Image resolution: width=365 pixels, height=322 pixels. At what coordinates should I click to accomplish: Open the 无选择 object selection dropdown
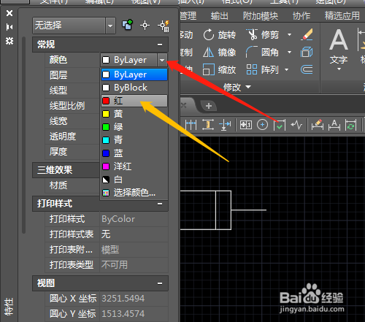pyautogui.click(x=110, y=26)
